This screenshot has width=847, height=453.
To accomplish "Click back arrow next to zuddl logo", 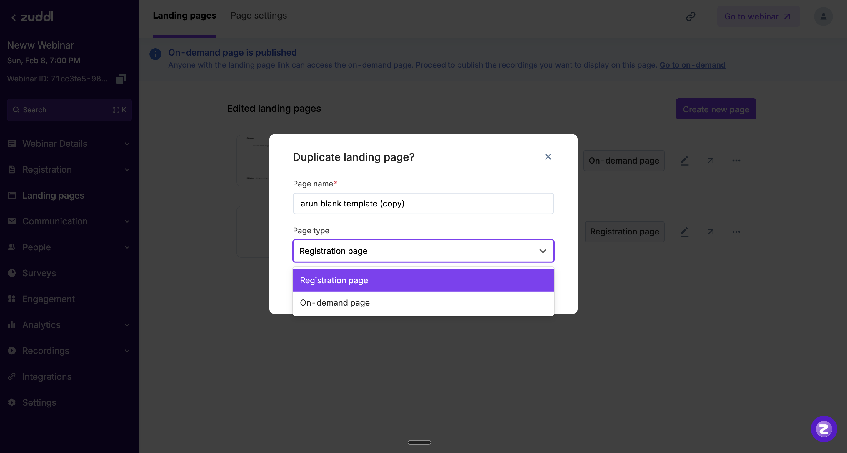I will 14,17.
